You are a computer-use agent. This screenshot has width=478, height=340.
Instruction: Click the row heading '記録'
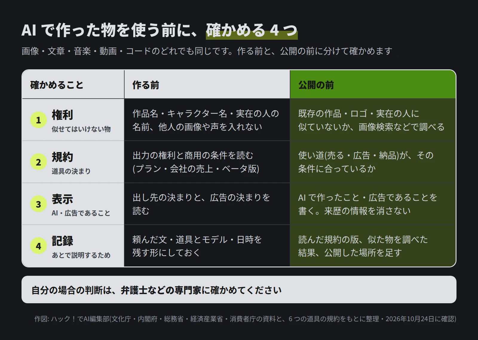62,241
